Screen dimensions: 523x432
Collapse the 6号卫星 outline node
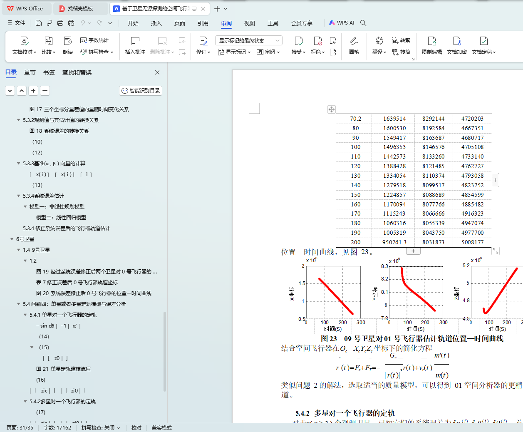[x=12, y=239]
